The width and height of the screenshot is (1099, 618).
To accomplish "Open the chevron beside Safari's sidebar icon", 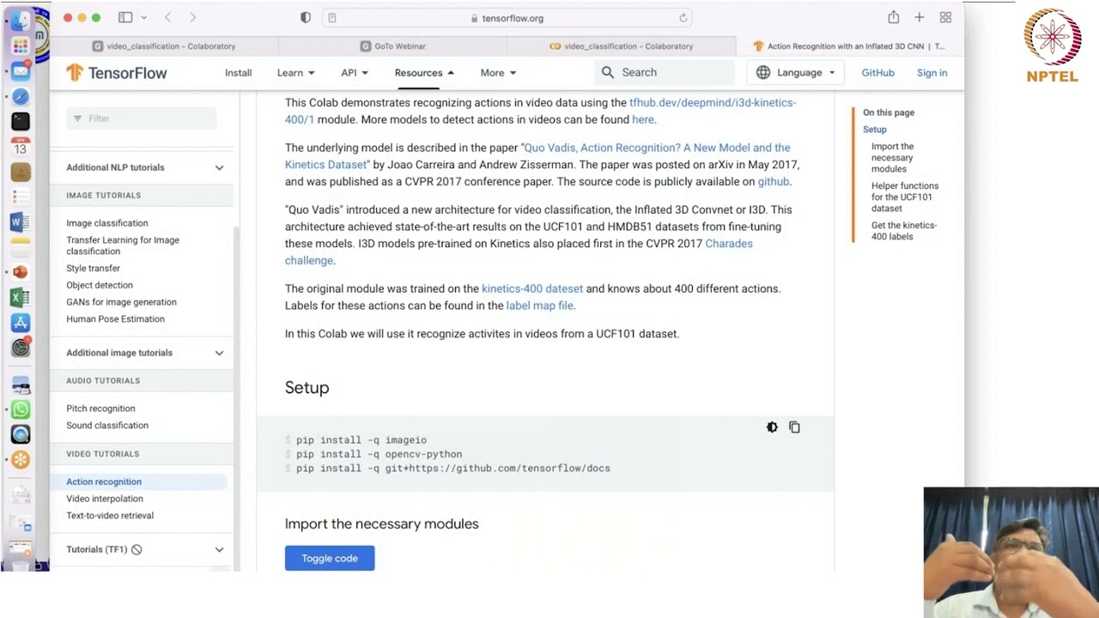I will [143, 18].
